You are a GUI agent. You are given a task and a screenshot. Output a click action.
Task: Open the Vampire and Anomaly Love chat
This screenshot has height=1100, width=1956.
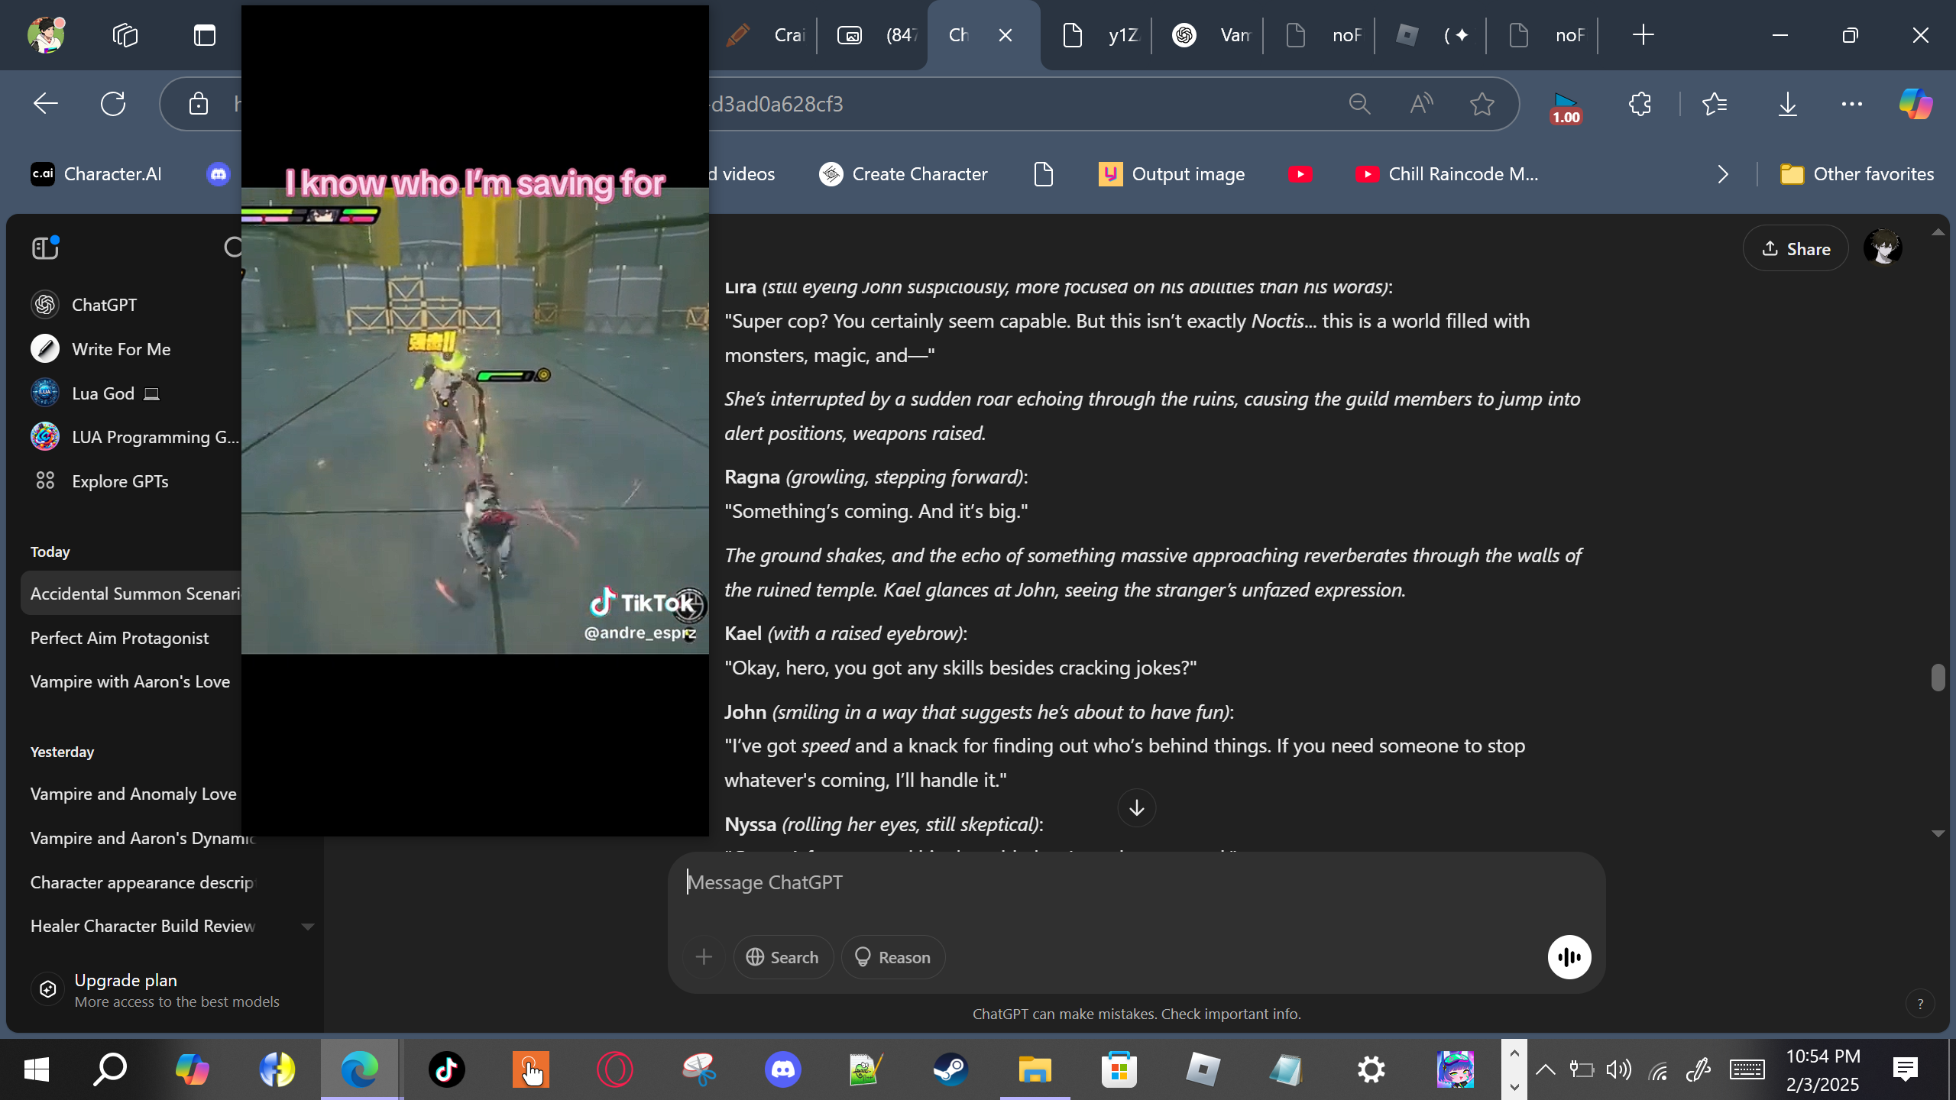(134, 794)
